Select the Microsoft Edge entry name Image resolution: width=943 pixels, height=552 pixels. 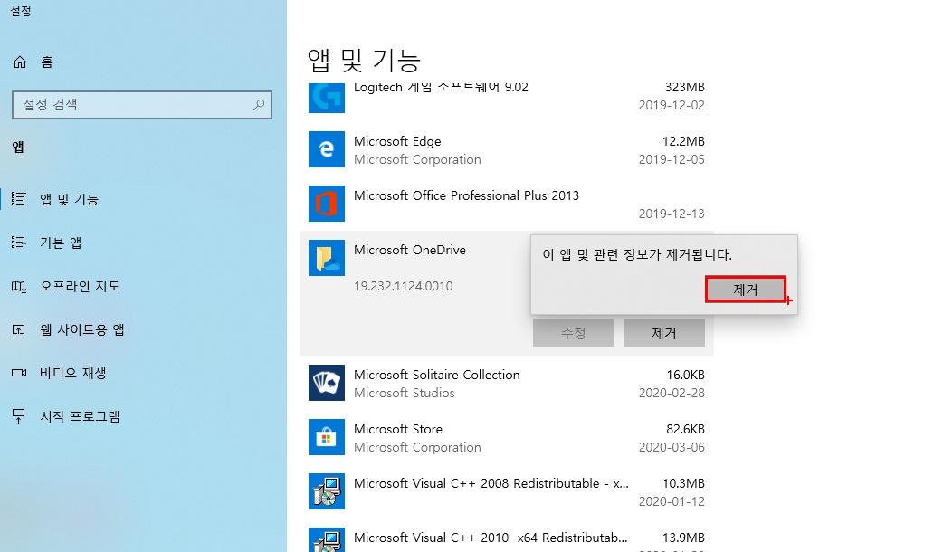(397, 141)
